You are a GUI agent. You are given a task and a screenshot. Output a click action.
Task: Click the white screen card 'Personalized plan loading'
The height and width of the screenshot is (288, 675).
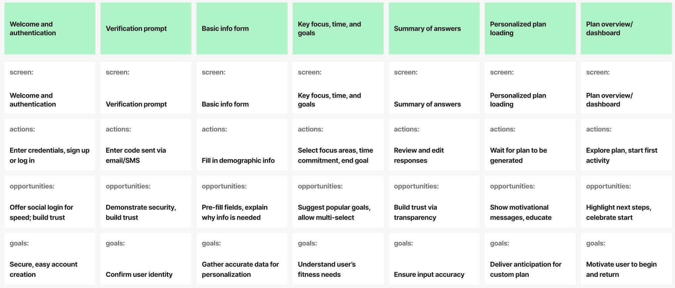[x=530, y=88]
